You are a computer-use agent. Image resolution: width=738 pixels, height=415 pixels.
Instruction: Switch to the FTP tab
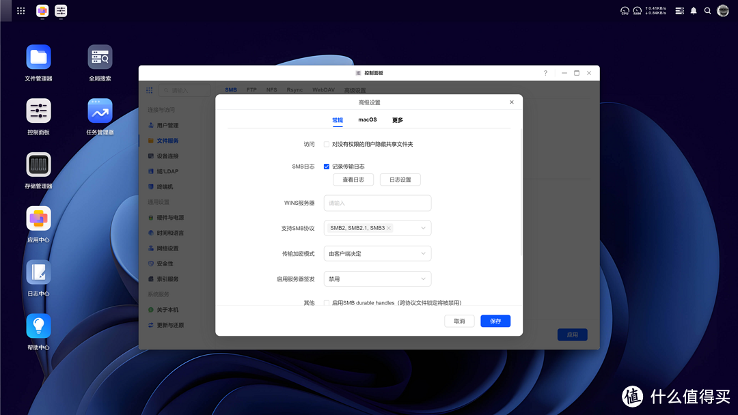click(251, 89)
